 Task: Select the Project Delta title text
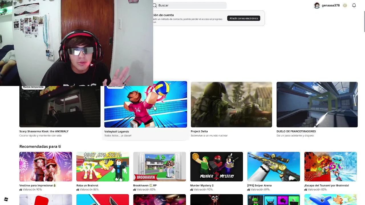[x=199, y=131]
